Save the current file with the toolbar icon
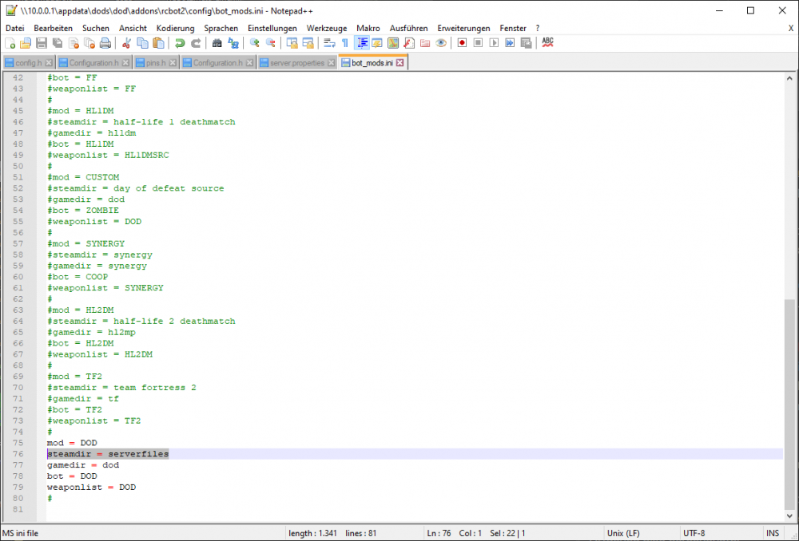The height and width of the screenshot is (541, 799). (x=42, y=43)
